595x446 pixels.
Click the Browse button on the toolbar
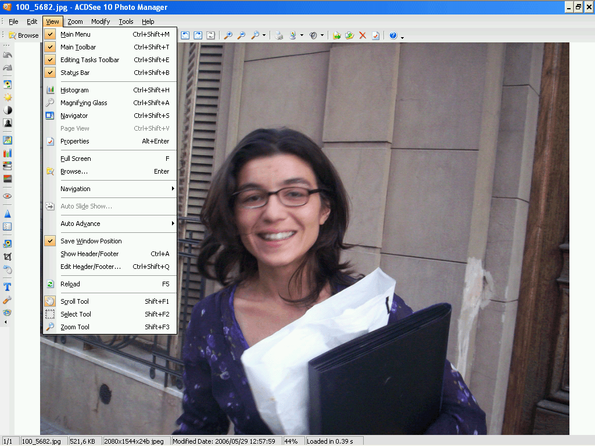tap(23, 35)
